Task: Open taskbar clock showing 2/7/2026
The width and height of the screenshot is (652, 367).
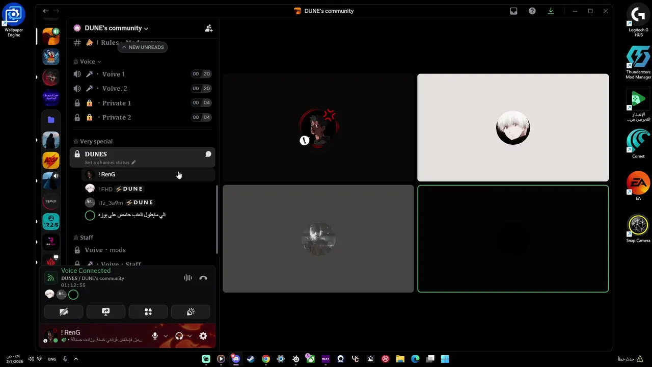Action: tap(15, 359)
